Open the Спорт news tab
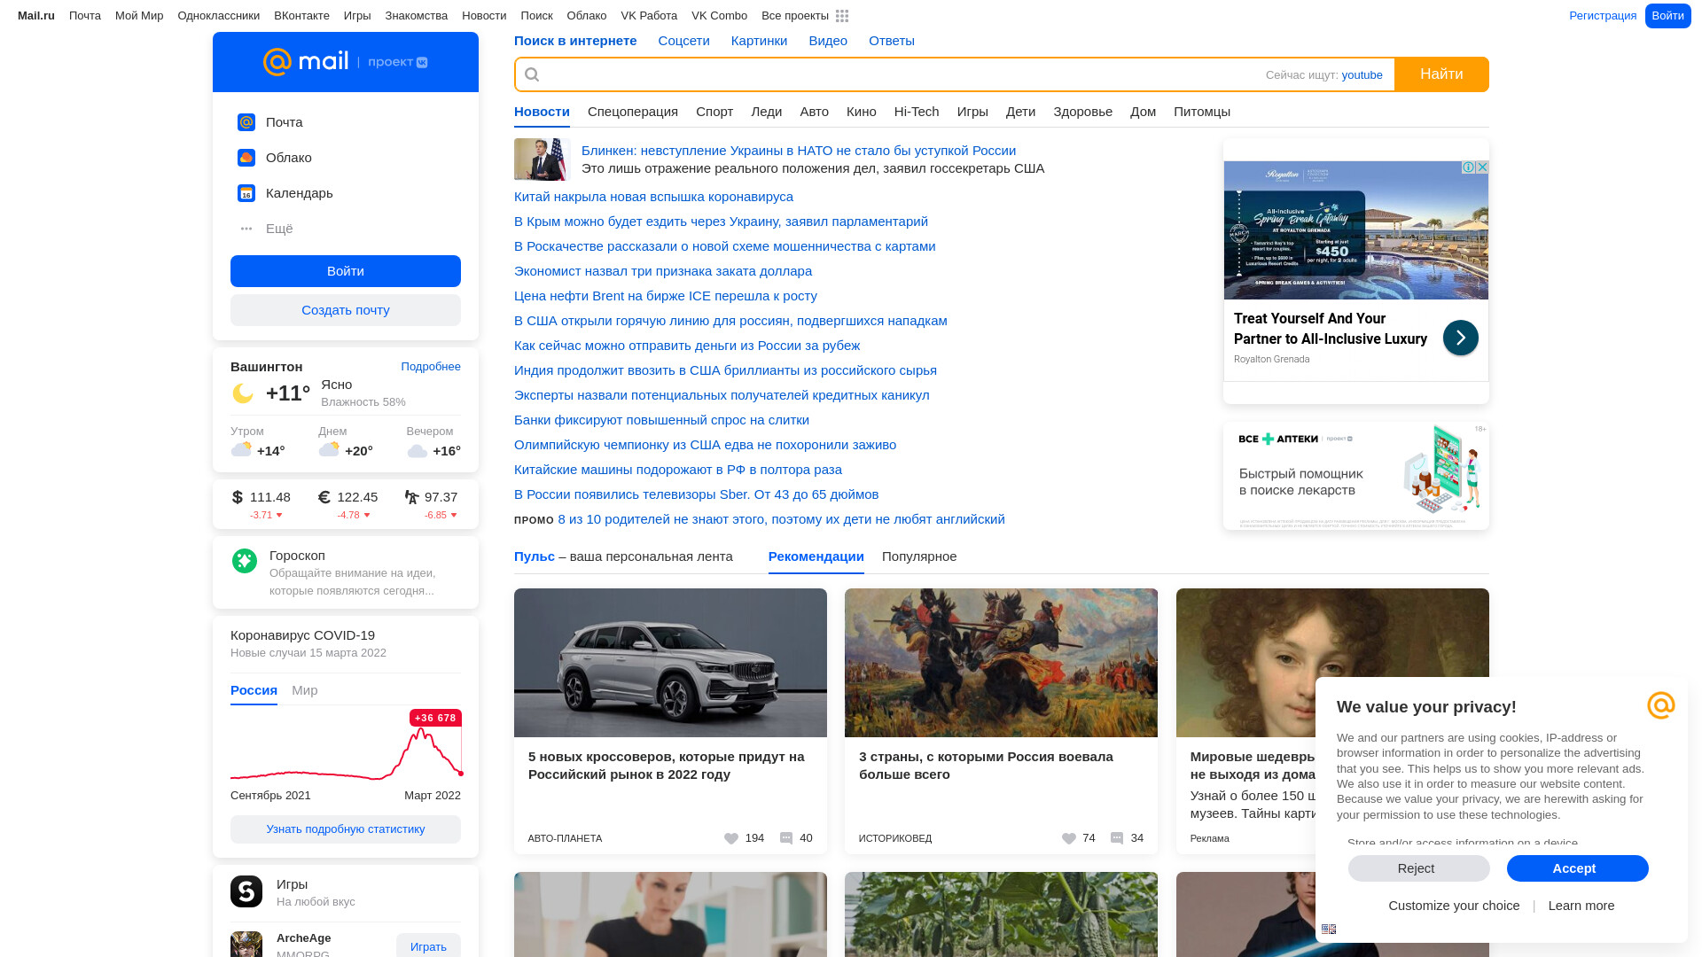 pyautogui.click(x=714, y=112)
